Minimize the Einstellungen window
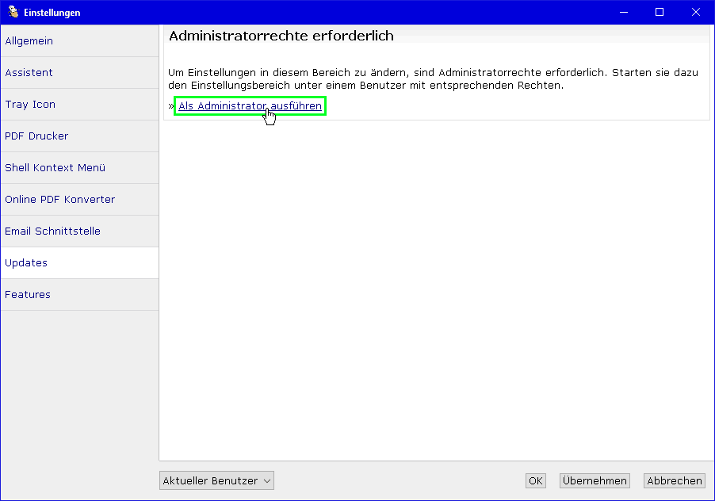Viewport: 715px width, 501px height. click(623, 12)
